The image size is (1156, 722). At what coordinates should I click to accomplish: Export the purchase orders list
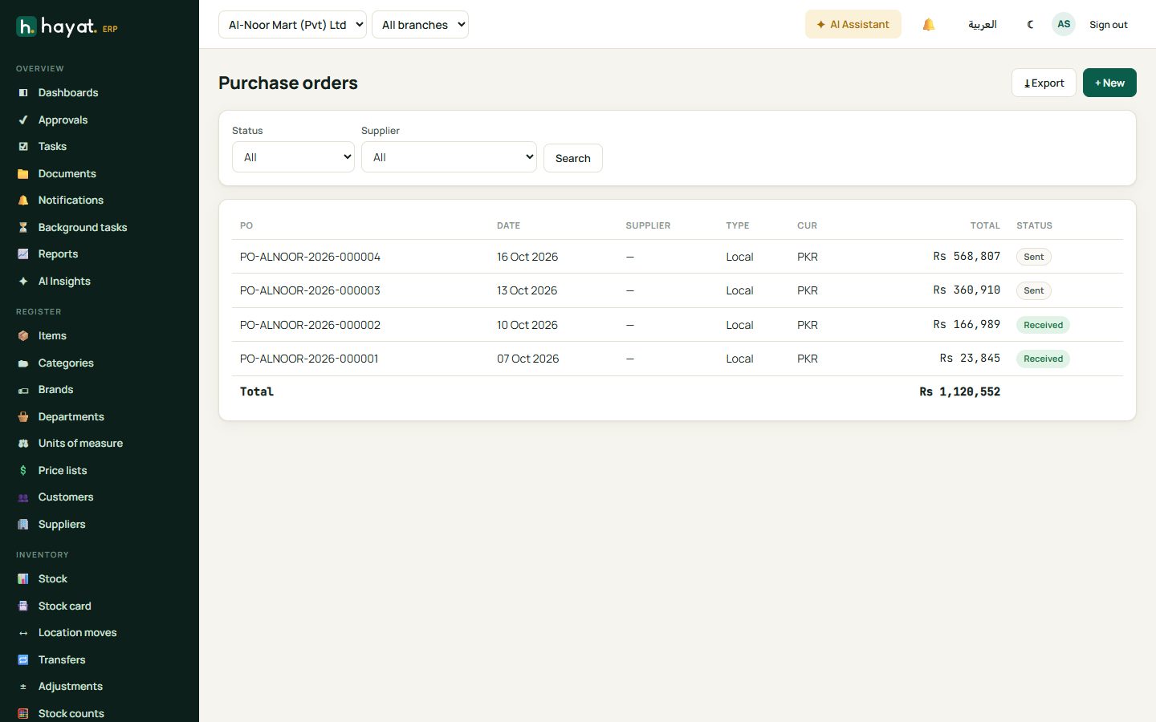[1044, 83]
